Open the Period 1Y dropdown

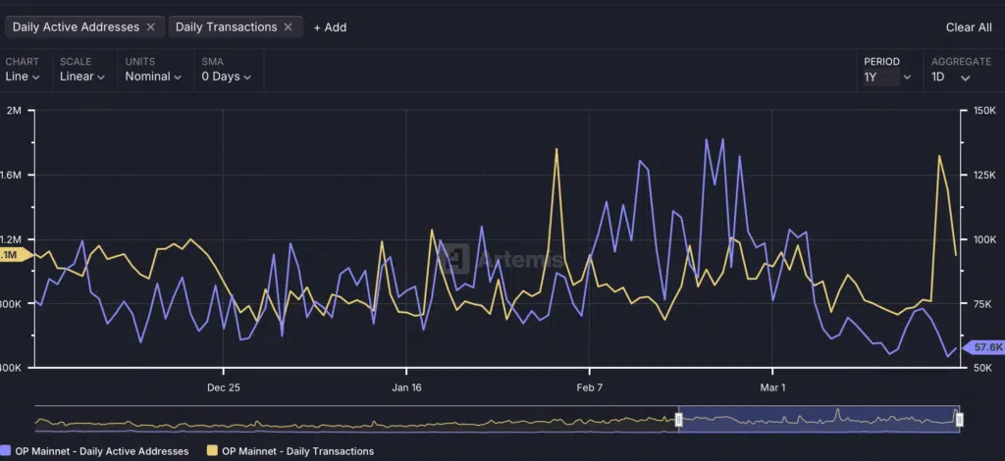pos(887,77)
